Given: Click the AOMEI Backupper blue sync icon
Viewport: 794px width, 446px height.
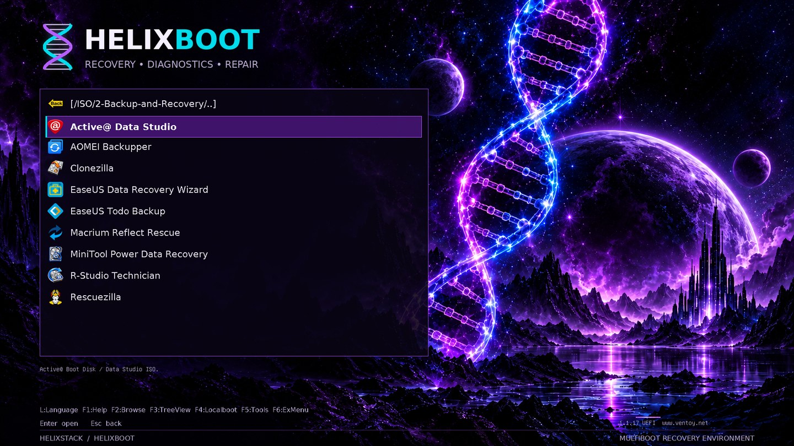Looking at the screenshot, I should [56, 147].
